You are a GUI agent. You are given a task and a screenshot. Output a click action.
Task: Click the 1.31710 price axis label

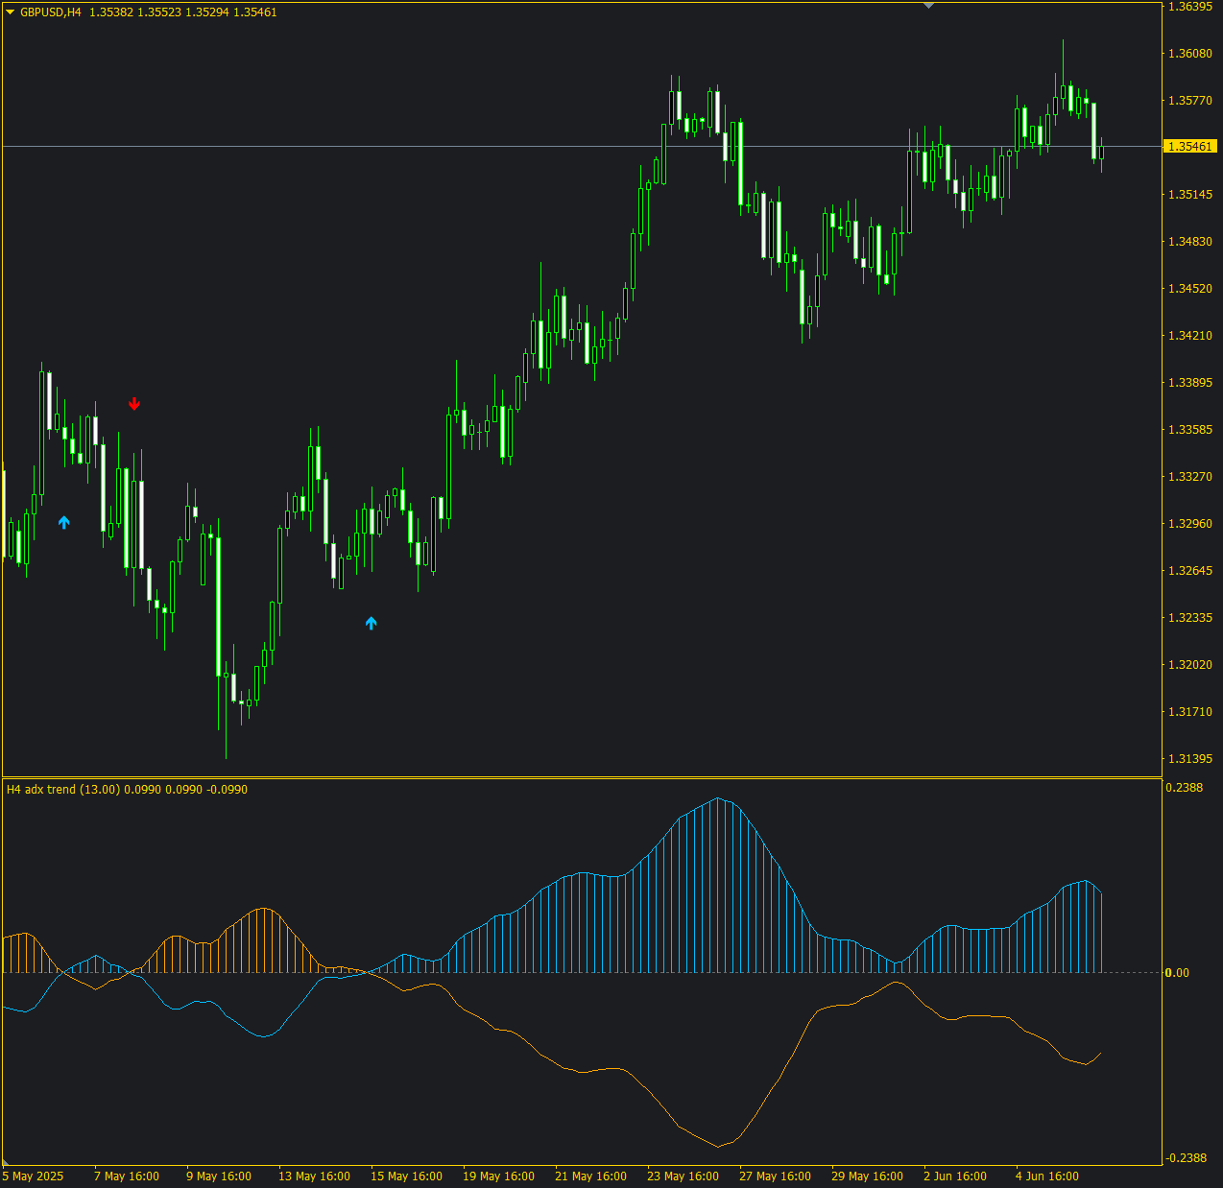(1189, 712)
